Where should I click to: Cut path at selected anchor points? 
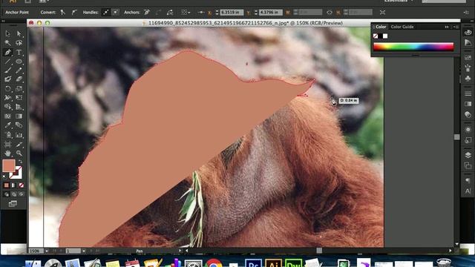170,13
